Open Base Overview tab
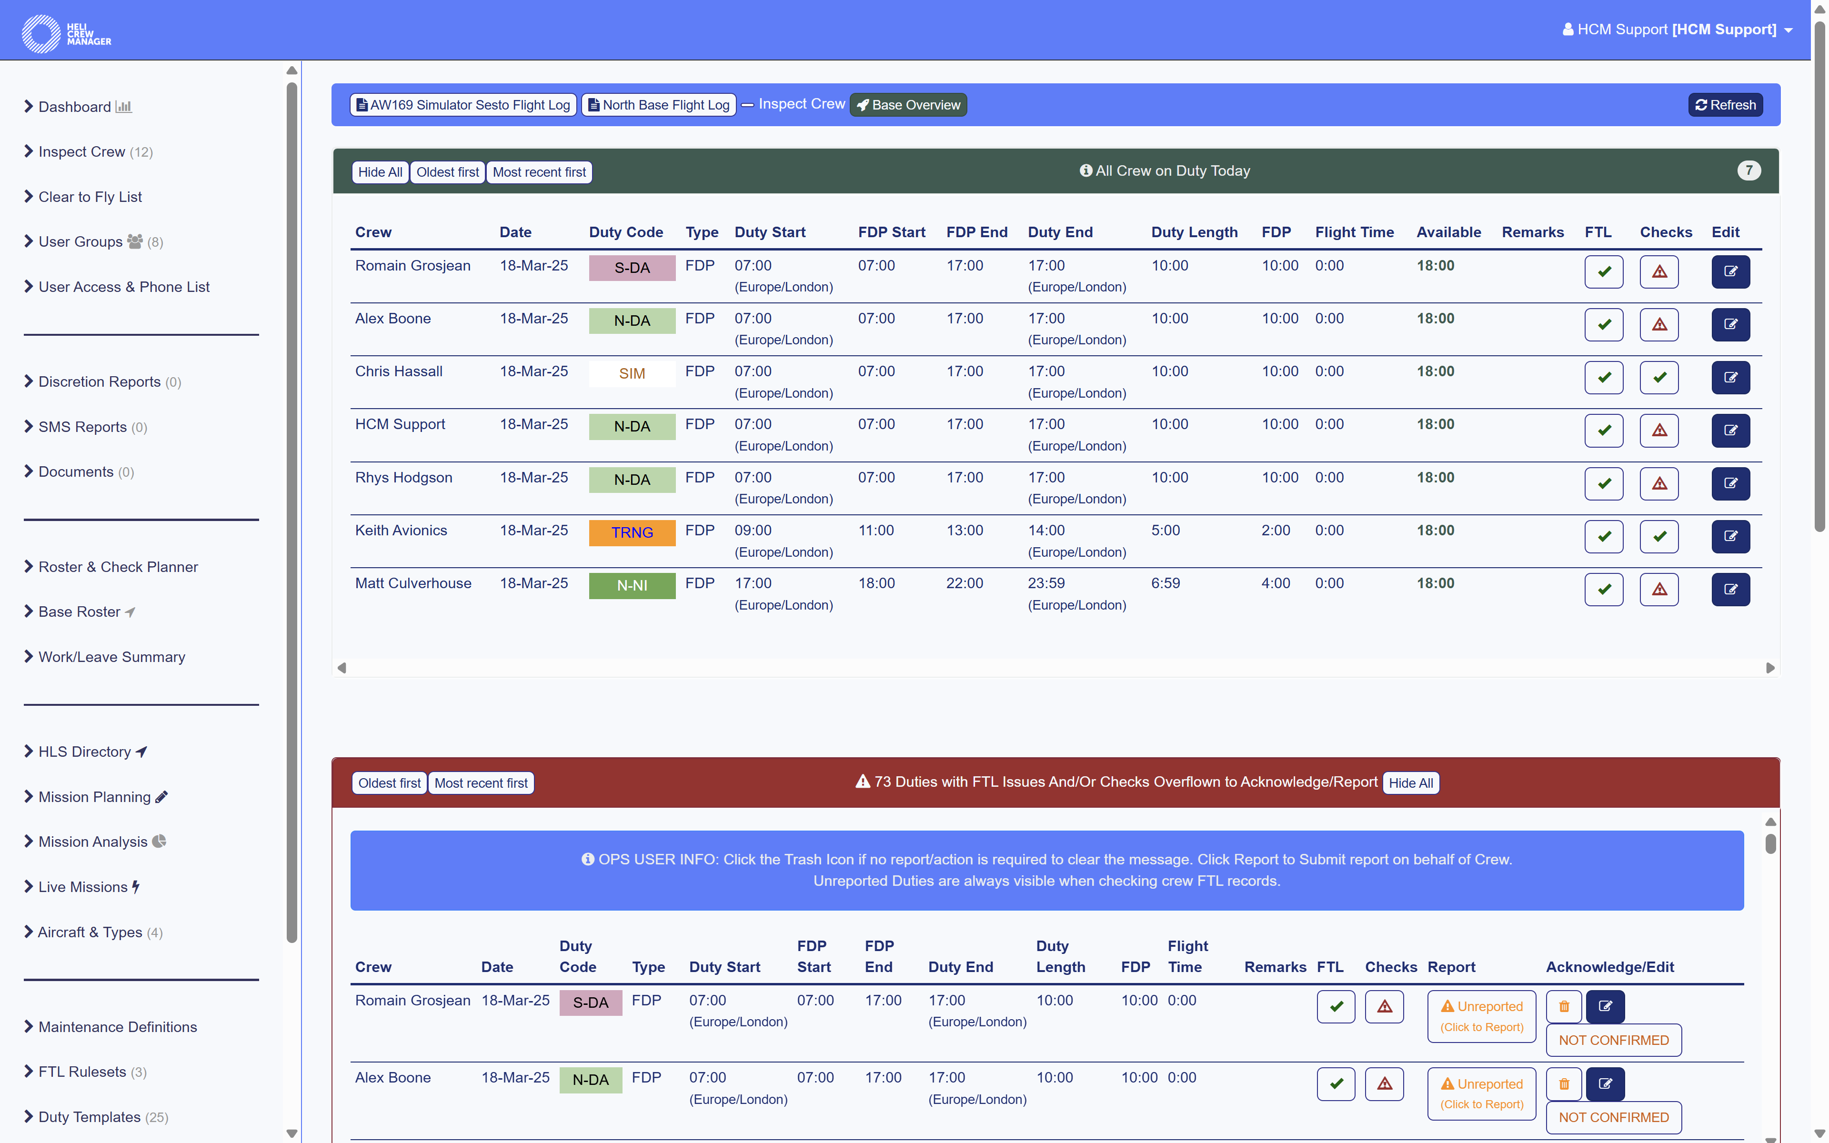This screenshot has width=1829, height=1143. (x=908, y=105)
